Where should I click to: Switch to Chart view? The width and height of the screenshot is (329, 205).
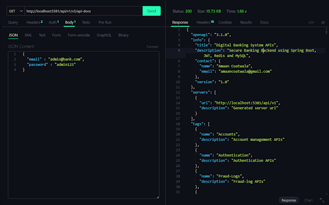tap(308, 200)
